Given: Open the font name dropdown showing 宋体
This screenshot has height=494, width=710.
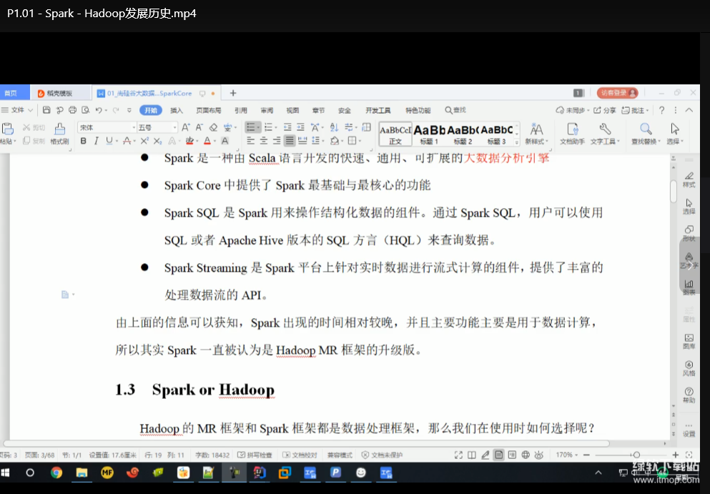Looking at the screenshot, I should [x=106, y=127].
